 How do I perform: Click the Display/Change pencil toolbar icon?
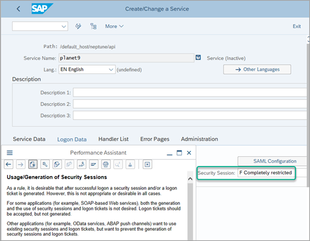pos(78,26)
